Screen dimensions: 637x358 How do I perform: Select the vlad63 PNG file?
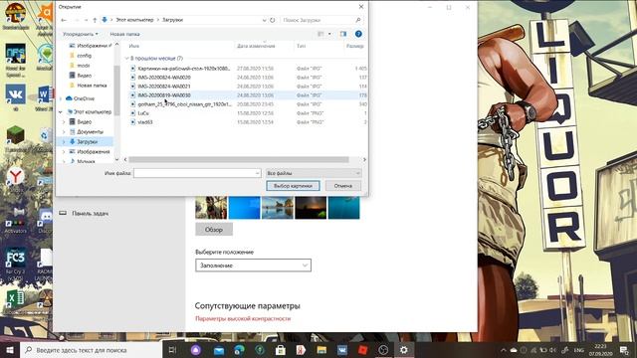click(145, 122)
